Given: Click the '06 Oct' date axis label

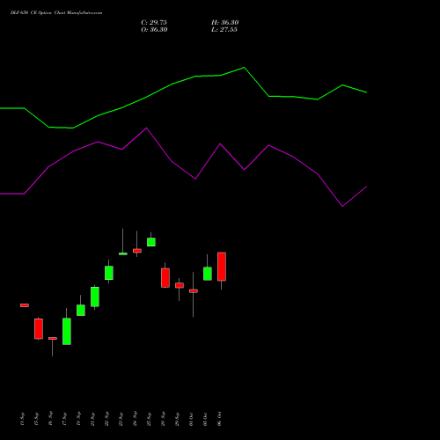Looking at the screenshot, I should (219, 419).
